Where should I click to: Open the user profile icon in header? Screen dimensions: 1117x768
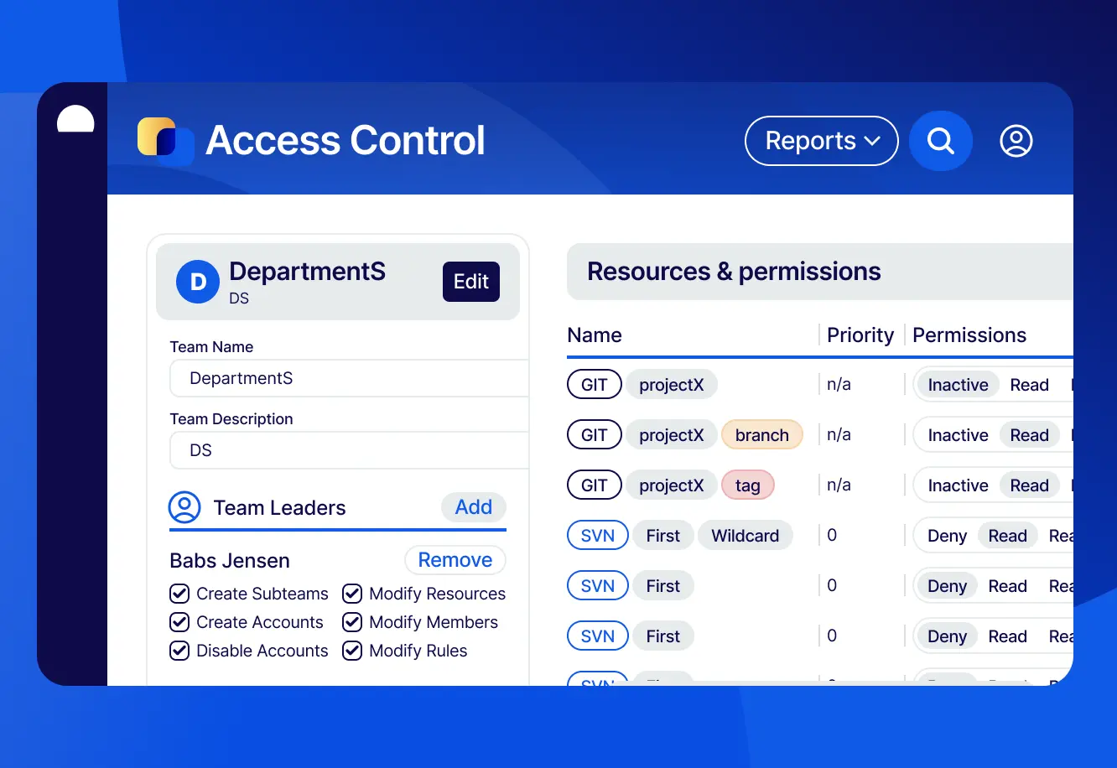coord(1016,141)
